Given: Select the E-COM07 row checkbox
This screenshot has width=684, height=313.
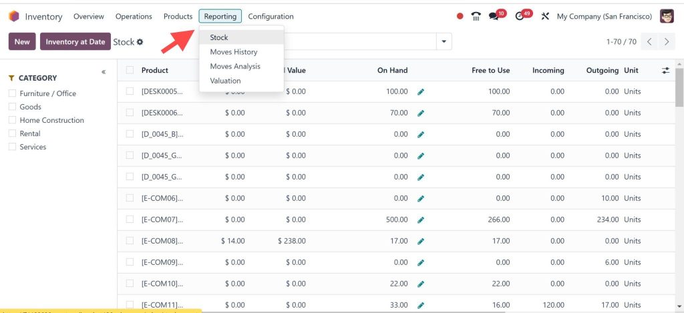Looking at the screenshot, I should pos(130,220).
